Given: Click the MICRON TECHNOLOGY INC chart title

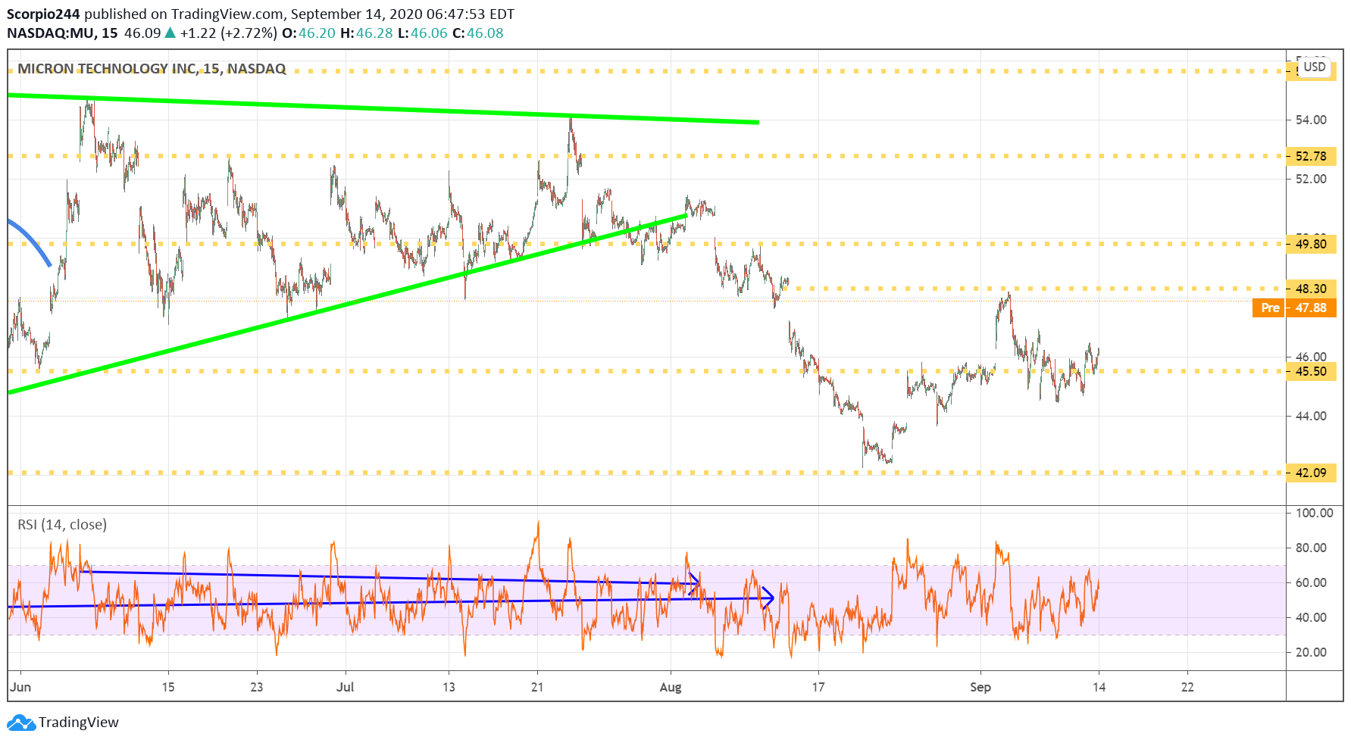Looking at the screenshot, I should [x=152, y=69].
